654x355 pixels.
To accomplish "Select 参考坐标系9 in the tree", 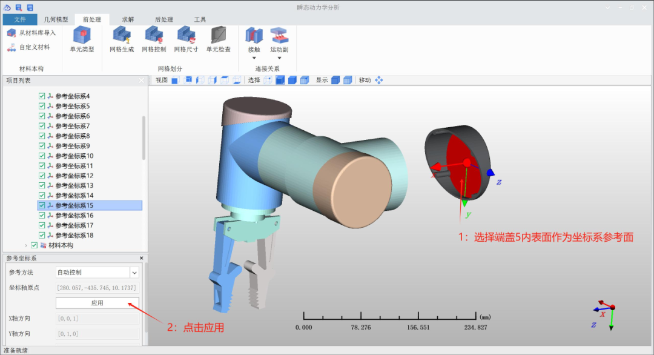I will 73,146.
